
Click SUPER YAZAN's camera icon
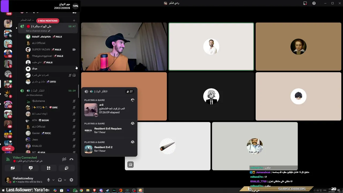[74, 50]
